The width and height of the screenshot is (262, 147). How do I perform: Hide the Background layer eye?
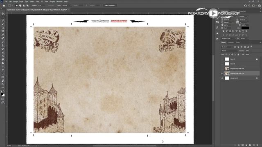click(222, 78)
